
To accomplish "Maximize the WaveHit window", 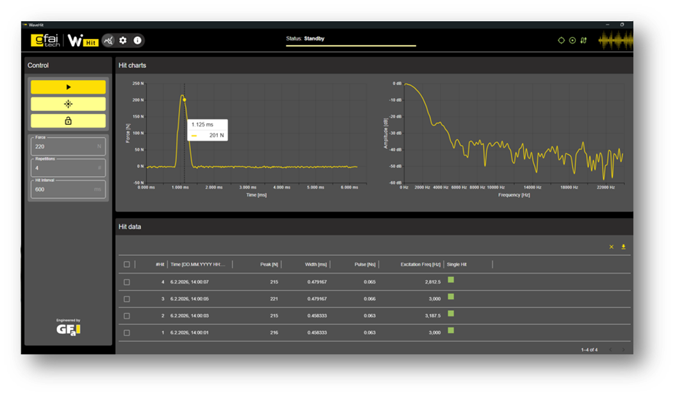I will click(x=622, y=25).
